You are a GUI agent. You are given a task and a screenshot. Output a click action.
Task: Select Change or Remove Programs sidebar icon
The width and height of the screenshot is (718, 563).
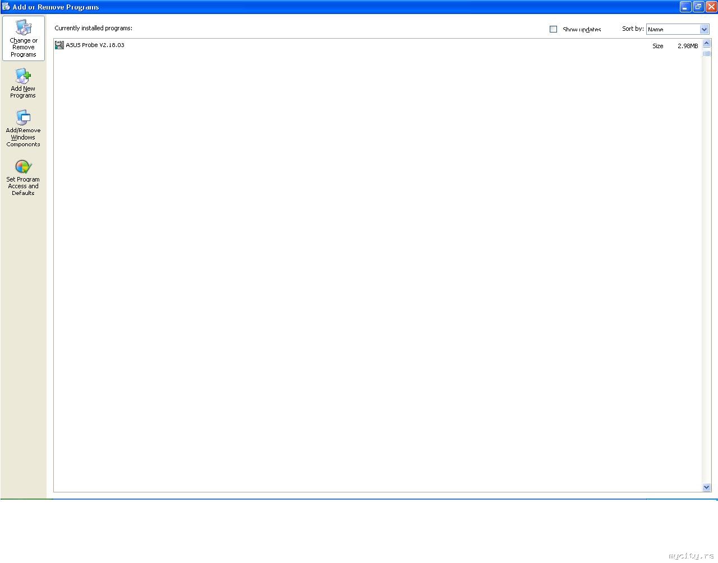(23, 38)
